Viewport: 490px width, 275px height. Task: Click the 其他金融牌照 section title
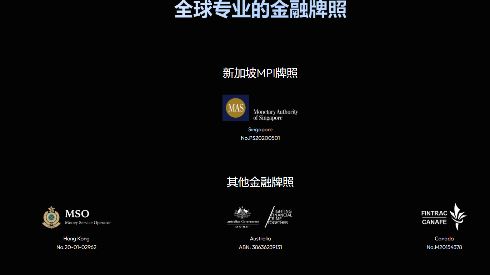260,182
